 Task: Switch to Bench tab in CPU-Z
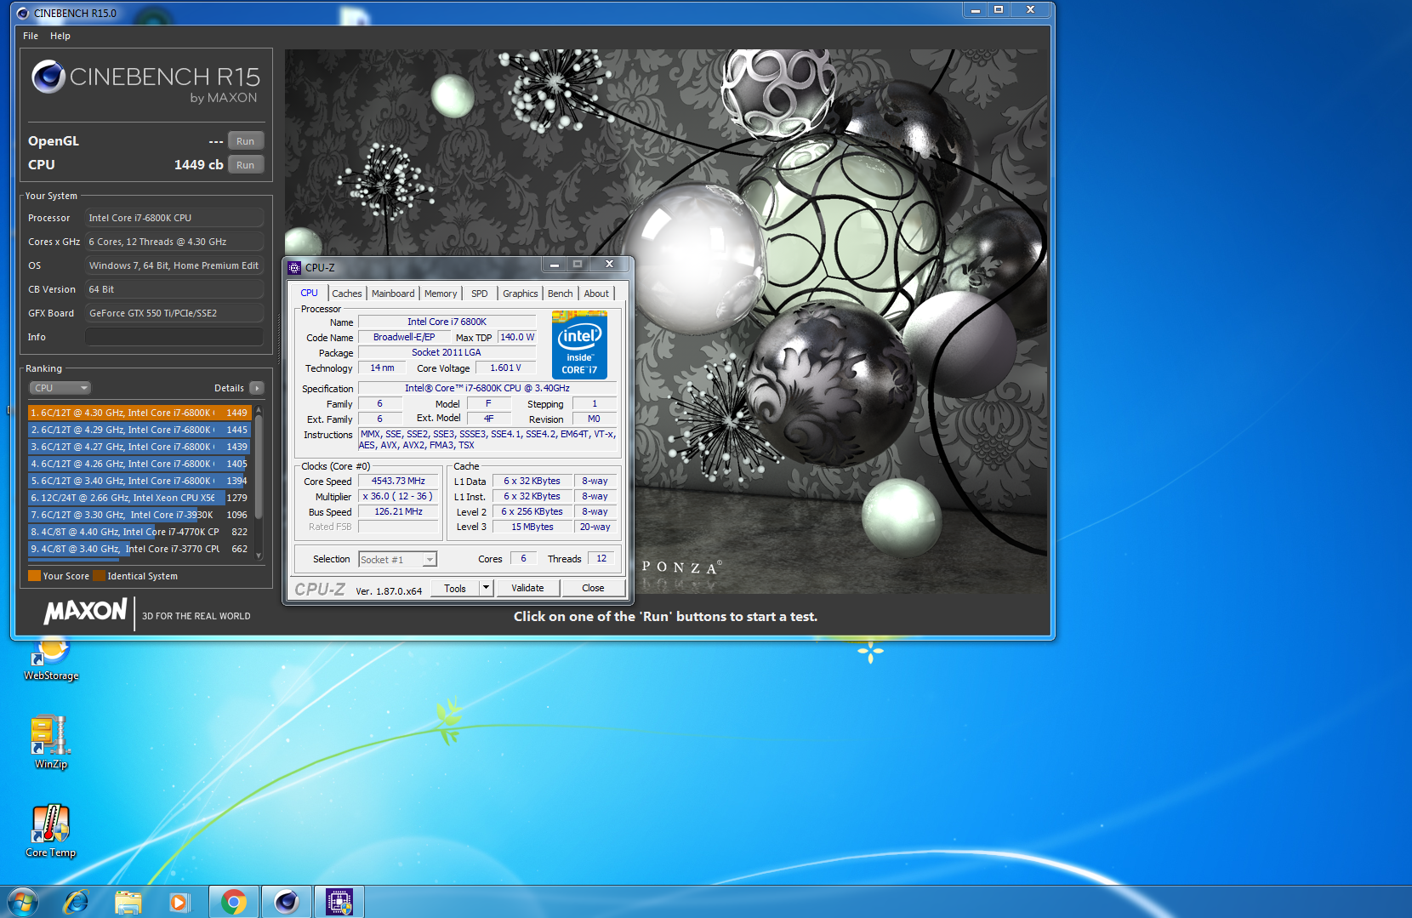pyautogui.click(x=560, y=294)
